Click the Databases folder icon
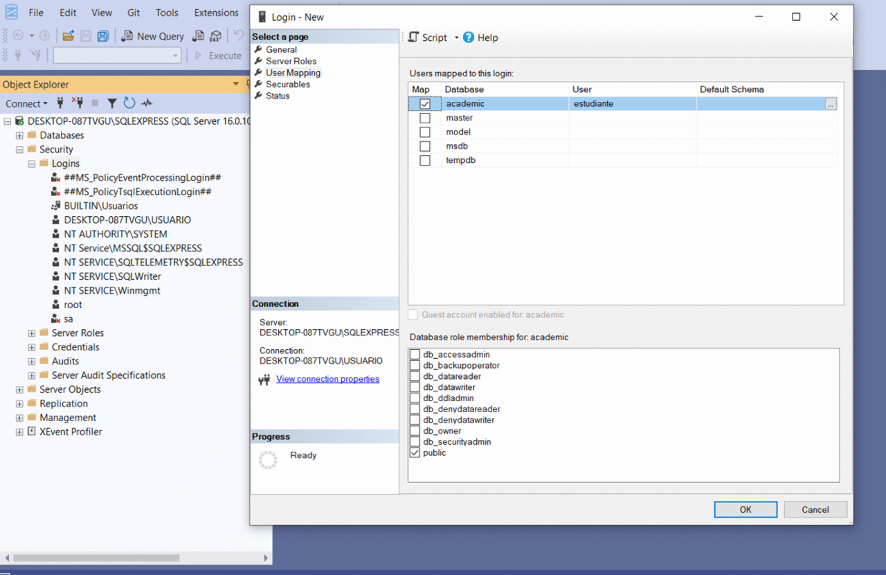 click(32, 135)
